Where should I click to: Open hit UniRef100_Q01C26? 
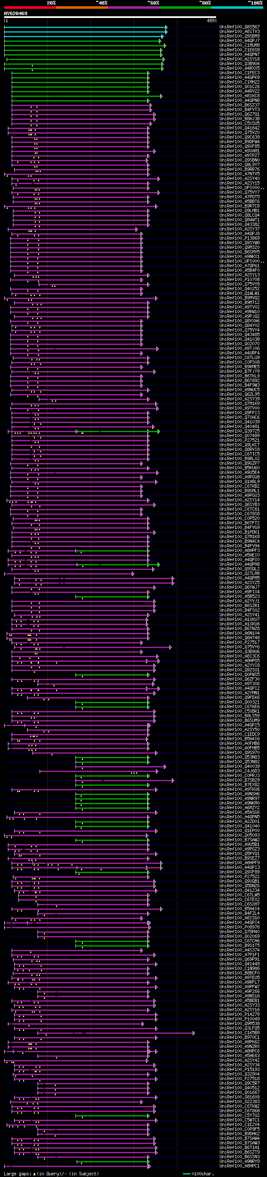pyautogui.click(x=239, y=86)
